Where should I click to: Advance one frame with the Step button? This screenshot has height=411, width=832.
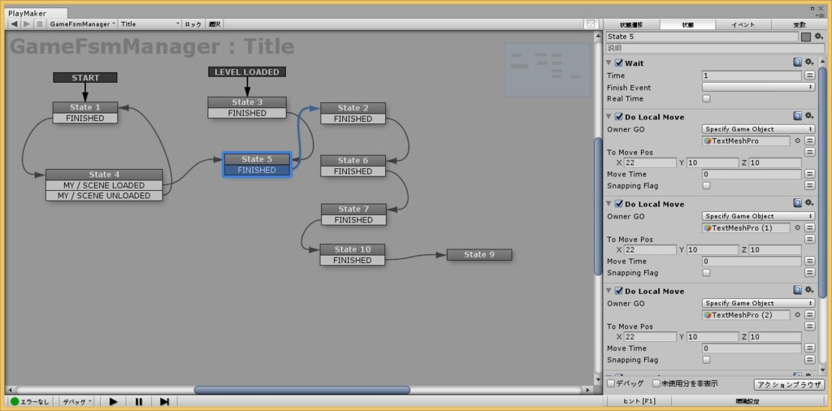(x=164, y=401)
